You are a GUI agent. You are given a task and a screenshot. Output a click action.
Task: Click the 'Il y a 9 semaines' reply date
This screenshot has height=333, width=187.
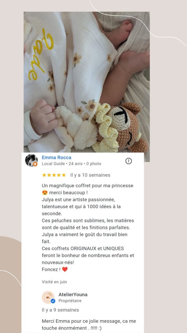(x=60, y=310)
